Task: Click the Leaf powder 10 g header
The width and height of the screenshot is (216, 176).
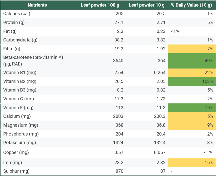Action: pyautogui.click(x=147, y=5)
